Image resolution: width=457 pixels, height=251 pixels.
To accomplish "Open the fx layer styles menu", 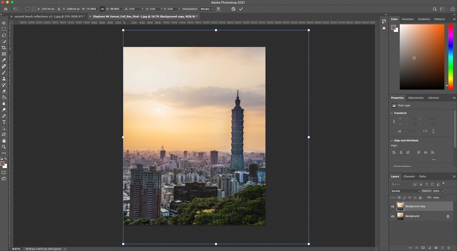I will click(417, 247).
